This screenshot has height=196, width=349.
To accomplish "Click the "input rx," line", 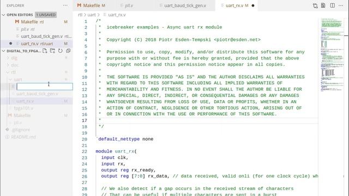I will pyautogui.click(x=113, y=164).
